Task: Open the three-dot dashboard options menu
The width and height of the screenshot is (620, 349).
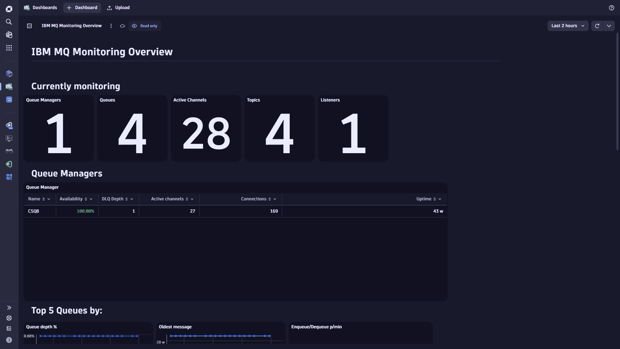Action: (111, 26)
